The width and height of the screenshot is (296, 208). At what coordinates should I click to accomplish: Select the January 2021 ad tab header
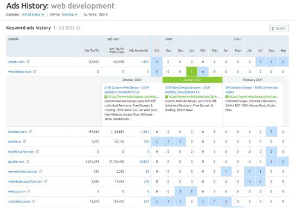[192, 80]
